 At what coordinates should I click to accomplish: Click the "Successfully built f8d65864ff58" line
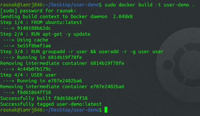[x=44, y=98]
